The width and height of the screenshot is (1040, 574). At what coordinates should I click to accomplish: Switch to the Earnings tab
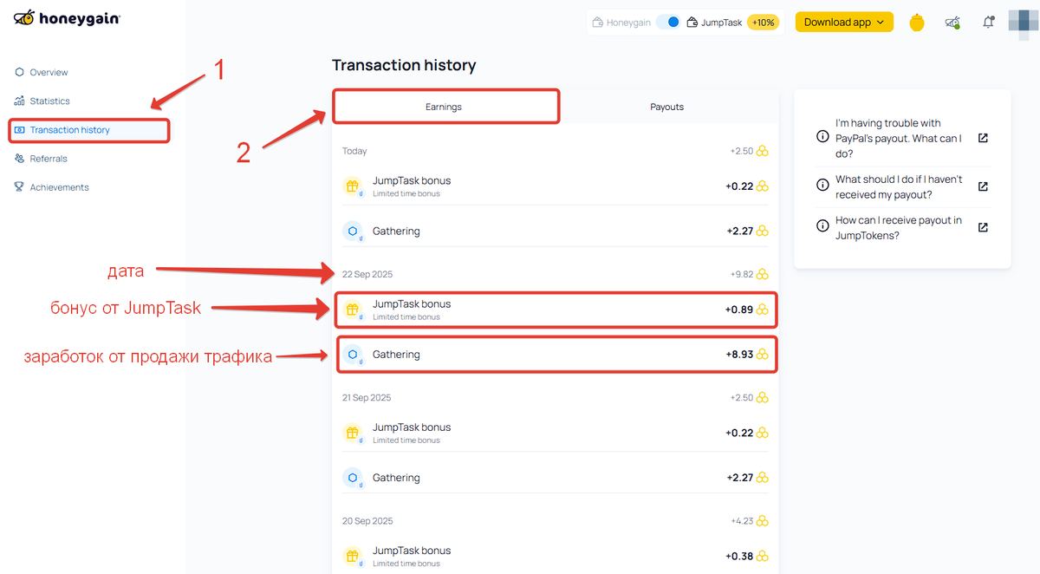coord(444,107)
